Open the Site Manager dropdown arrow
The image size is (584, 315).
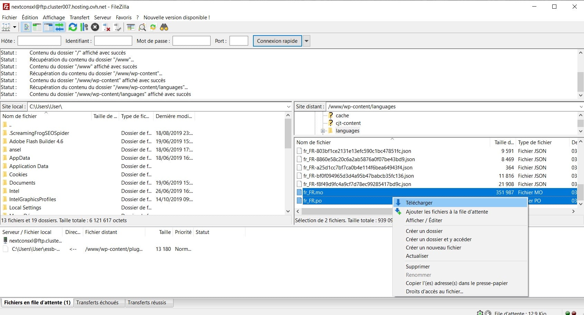pyautogui.click(x=14, y=27)
